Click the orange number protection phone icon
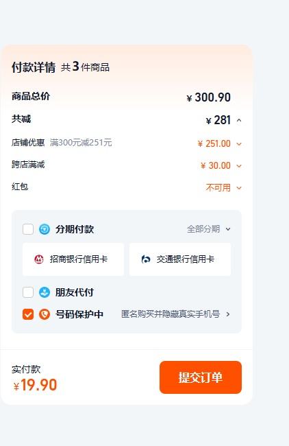The image size is (289, 446). (45, 314)
